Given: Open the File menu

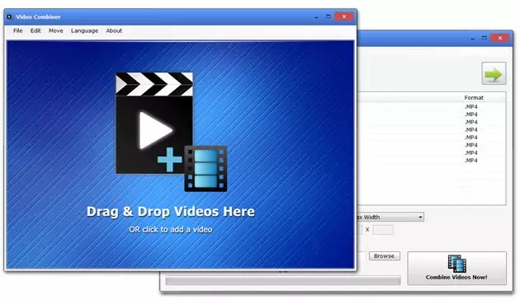Looking at the screenshot, I should coord(18,30).
